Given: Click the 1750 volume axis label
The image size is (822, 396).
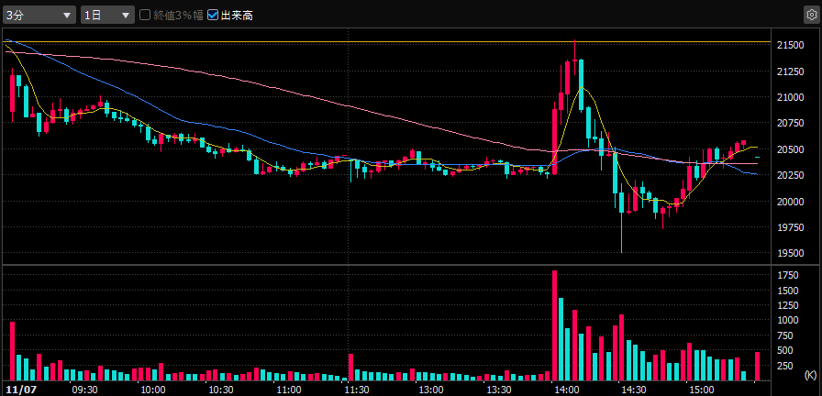Looking at the screenshot, I should (787, 275).
